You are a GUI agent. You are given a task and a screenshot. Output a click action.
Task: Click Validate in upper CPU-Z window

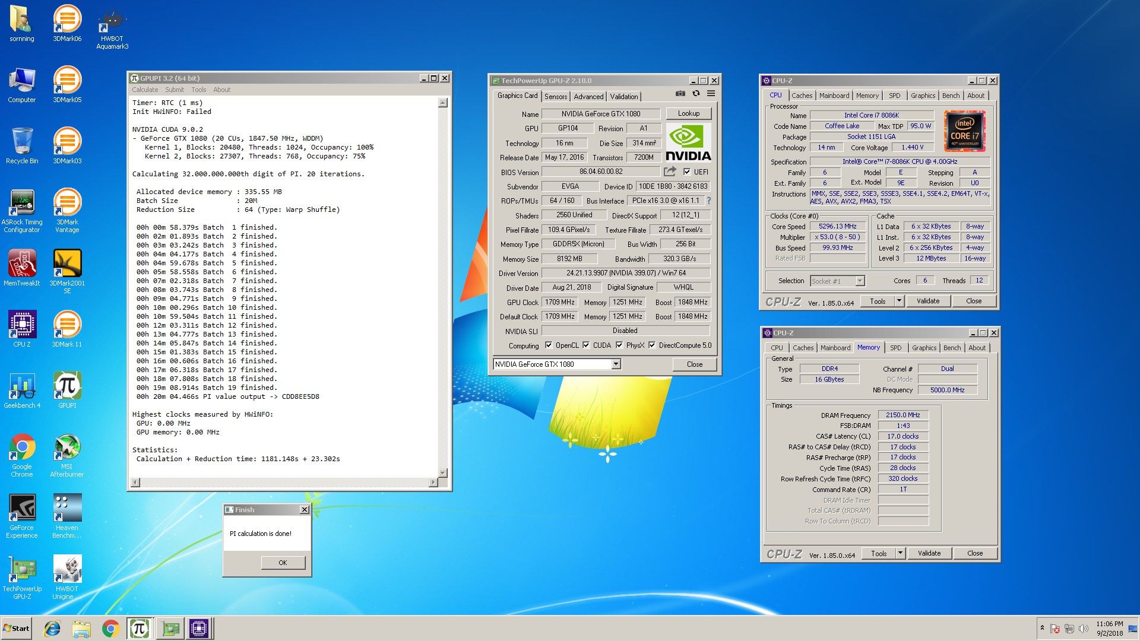(x=928, y=301)
